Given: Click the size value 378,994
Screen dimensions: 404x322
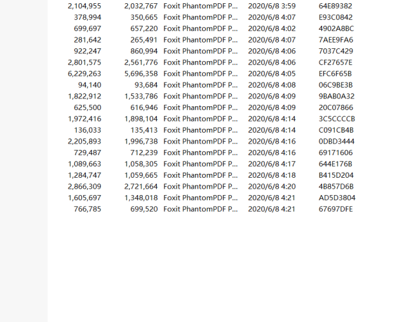Looking at the screenshot, I should tap(87, 17).
